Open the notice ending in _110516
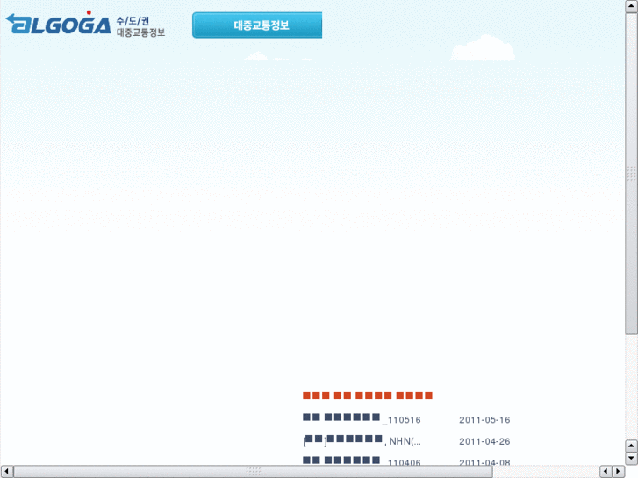Viewport: 638px width, 478px height. (362, 419)
